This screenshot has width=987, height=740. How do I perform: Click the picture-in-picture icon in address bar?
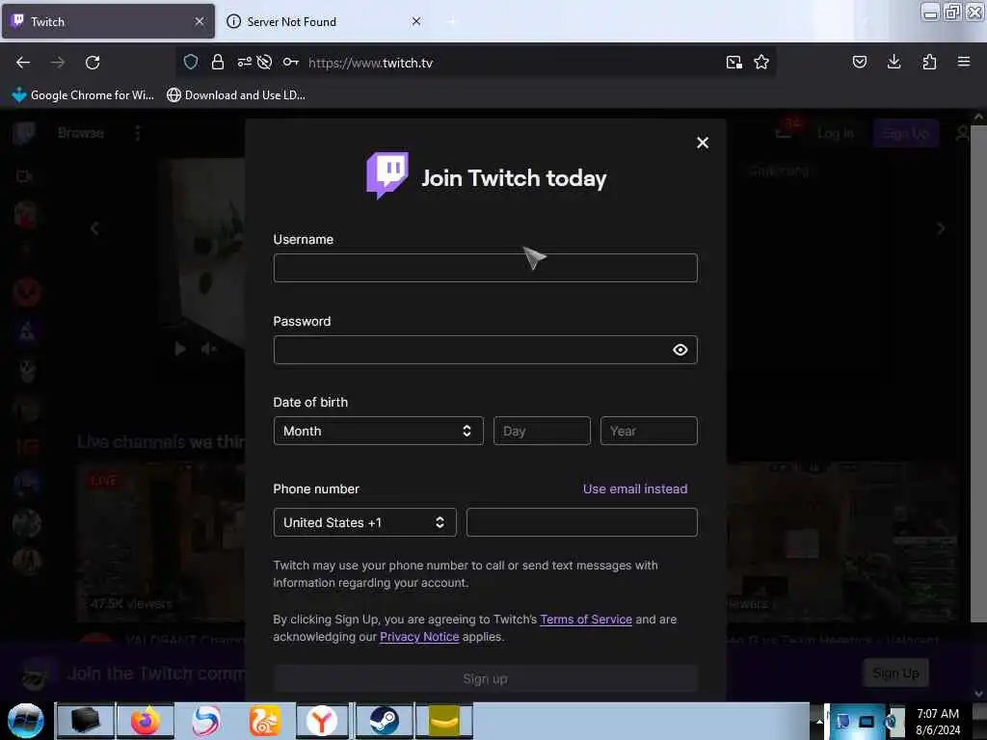[x=734, y=62]
